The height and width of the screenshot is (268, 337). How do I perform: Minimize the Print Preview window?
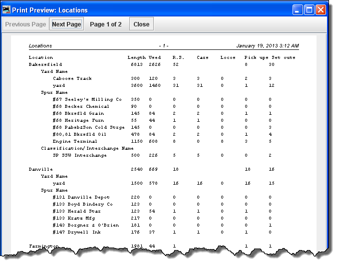pyautogui.click(x=298, y=10)
